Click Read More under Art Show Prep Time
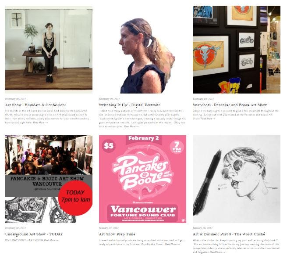Image resolution: width=287 pixels, height=256 pixels. coord(172,244)
